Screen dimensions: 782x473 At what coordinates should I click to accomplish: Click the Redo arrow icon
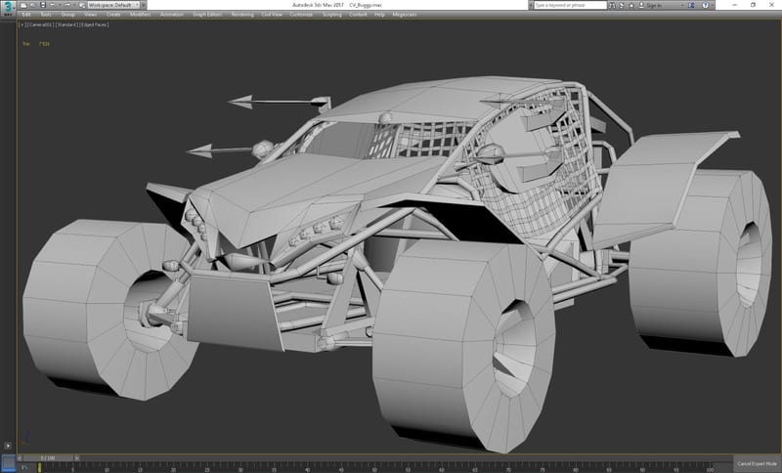(66, 5)
